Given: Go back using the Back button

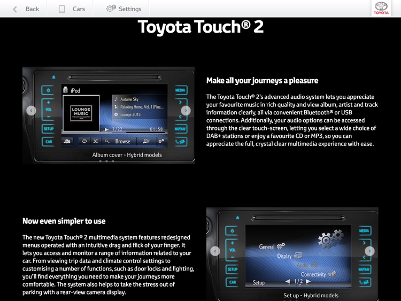Looking at the screenshot, I should pyautogui.click(x=26, y=9).
